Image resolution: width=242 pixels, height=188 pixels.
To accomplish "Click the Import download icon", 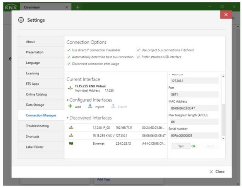I will click(x=90, y=107).
